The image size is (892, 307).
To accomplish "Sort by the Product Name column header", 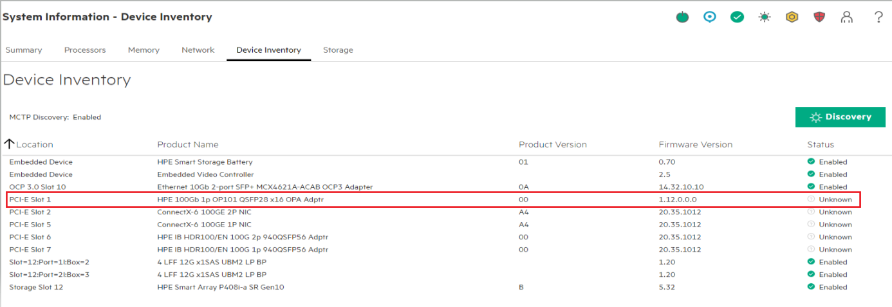I will 188,145.
